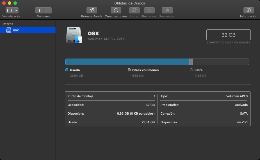Click the Borrar erase icon
Viewport: 260px width, 160px height.
point(134,10)
